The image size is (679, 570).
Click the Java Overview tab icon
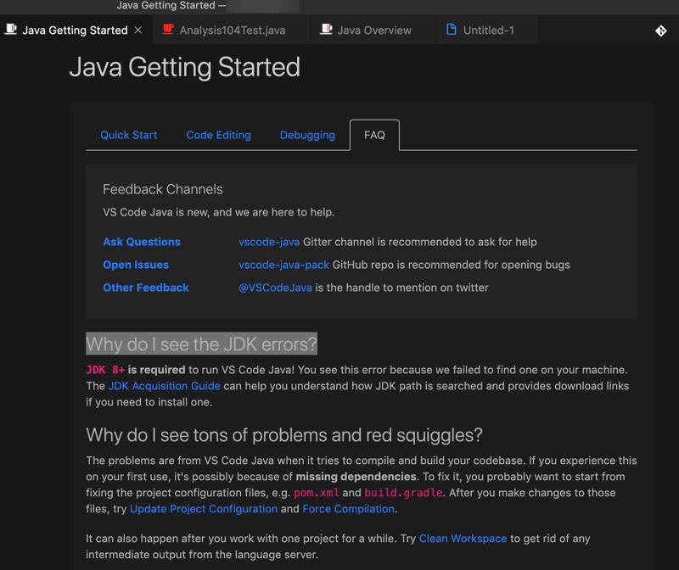point(326,30)
